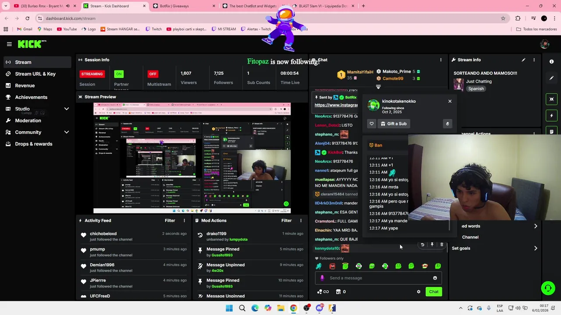Open Stream info three-dot menu
Screen dimensions: 561x315
(534, 60)
